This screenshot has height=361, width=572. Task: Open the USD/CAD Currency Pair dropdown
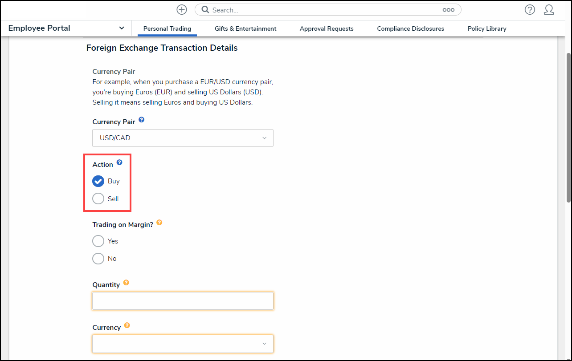point(183,138)
